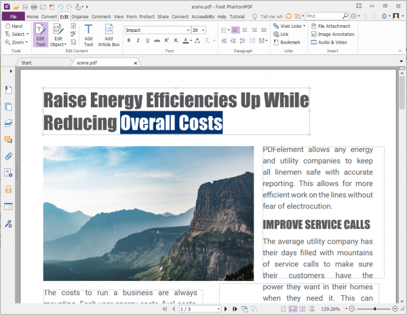Switch to the Comment ribbon tab
407x315 pixels.
[101, 16]
